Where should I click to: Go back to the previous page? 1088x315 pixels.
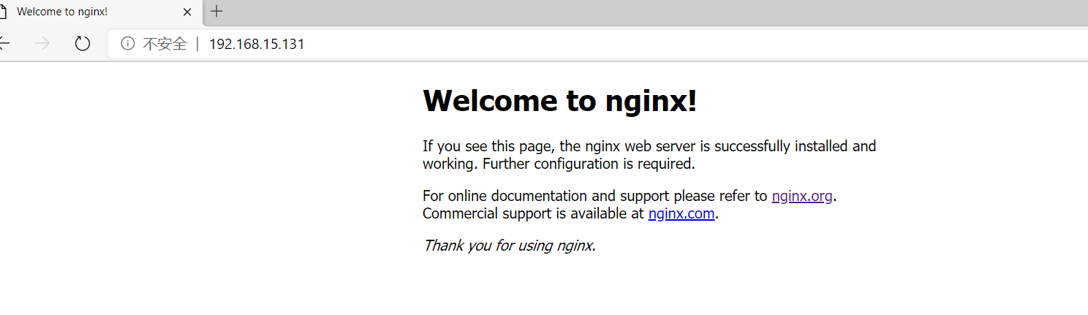pyautogui.click(x=4, y=44)
